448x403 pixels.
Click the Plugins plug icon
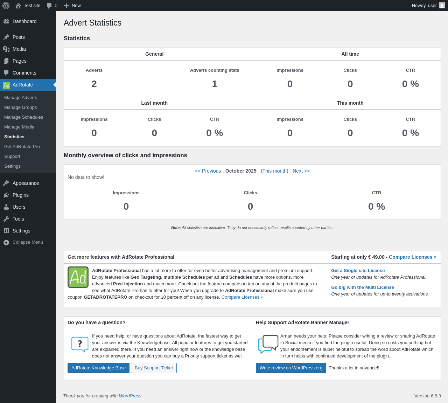(6, 195)
